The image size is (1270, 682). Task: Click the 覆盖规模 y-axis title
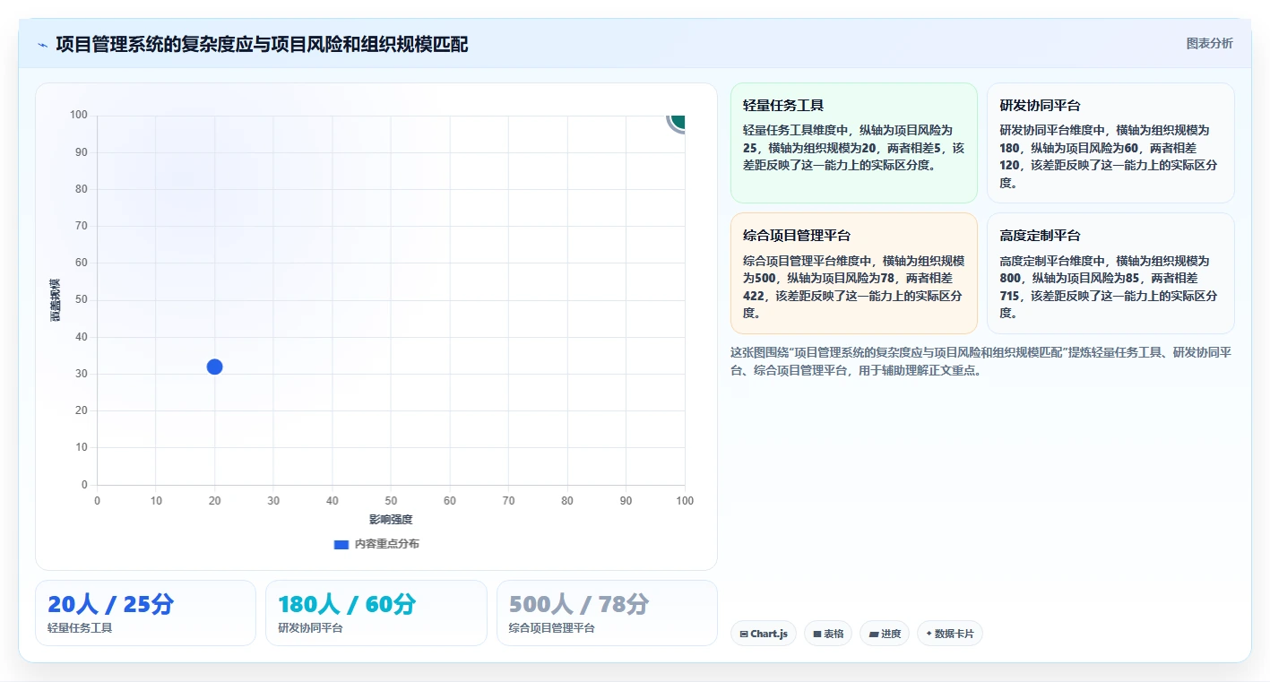point(56,300)
